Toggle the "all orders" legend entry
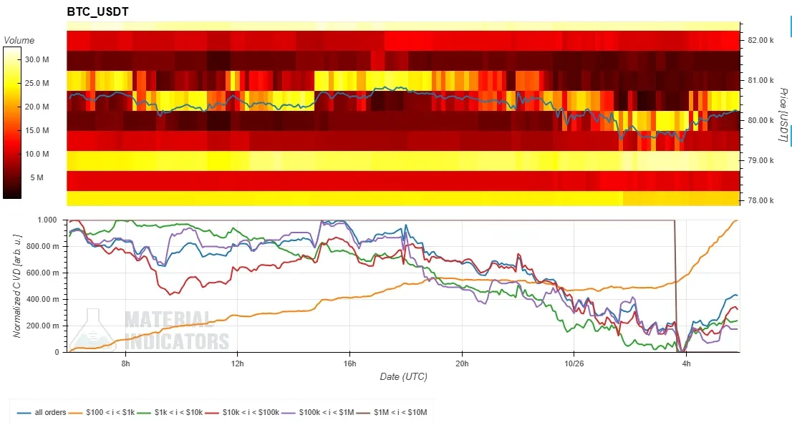Image resolution: width=792 pixels, height=425 pixels. [x=42, y=412]
